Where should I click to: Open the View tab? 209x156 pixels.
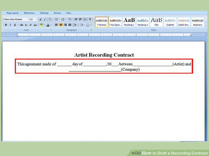click(x=69, y=13)
